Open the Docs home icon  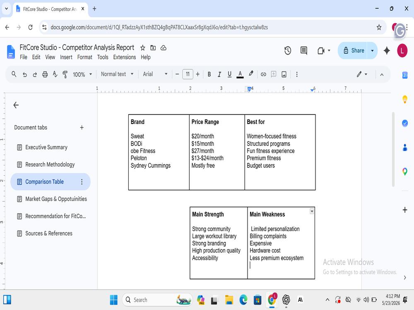coord(11,52)
